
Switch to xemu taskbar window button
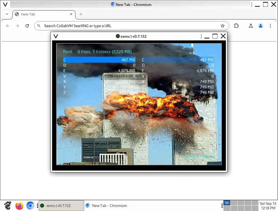pyautogui.click(x=61, y=206)
